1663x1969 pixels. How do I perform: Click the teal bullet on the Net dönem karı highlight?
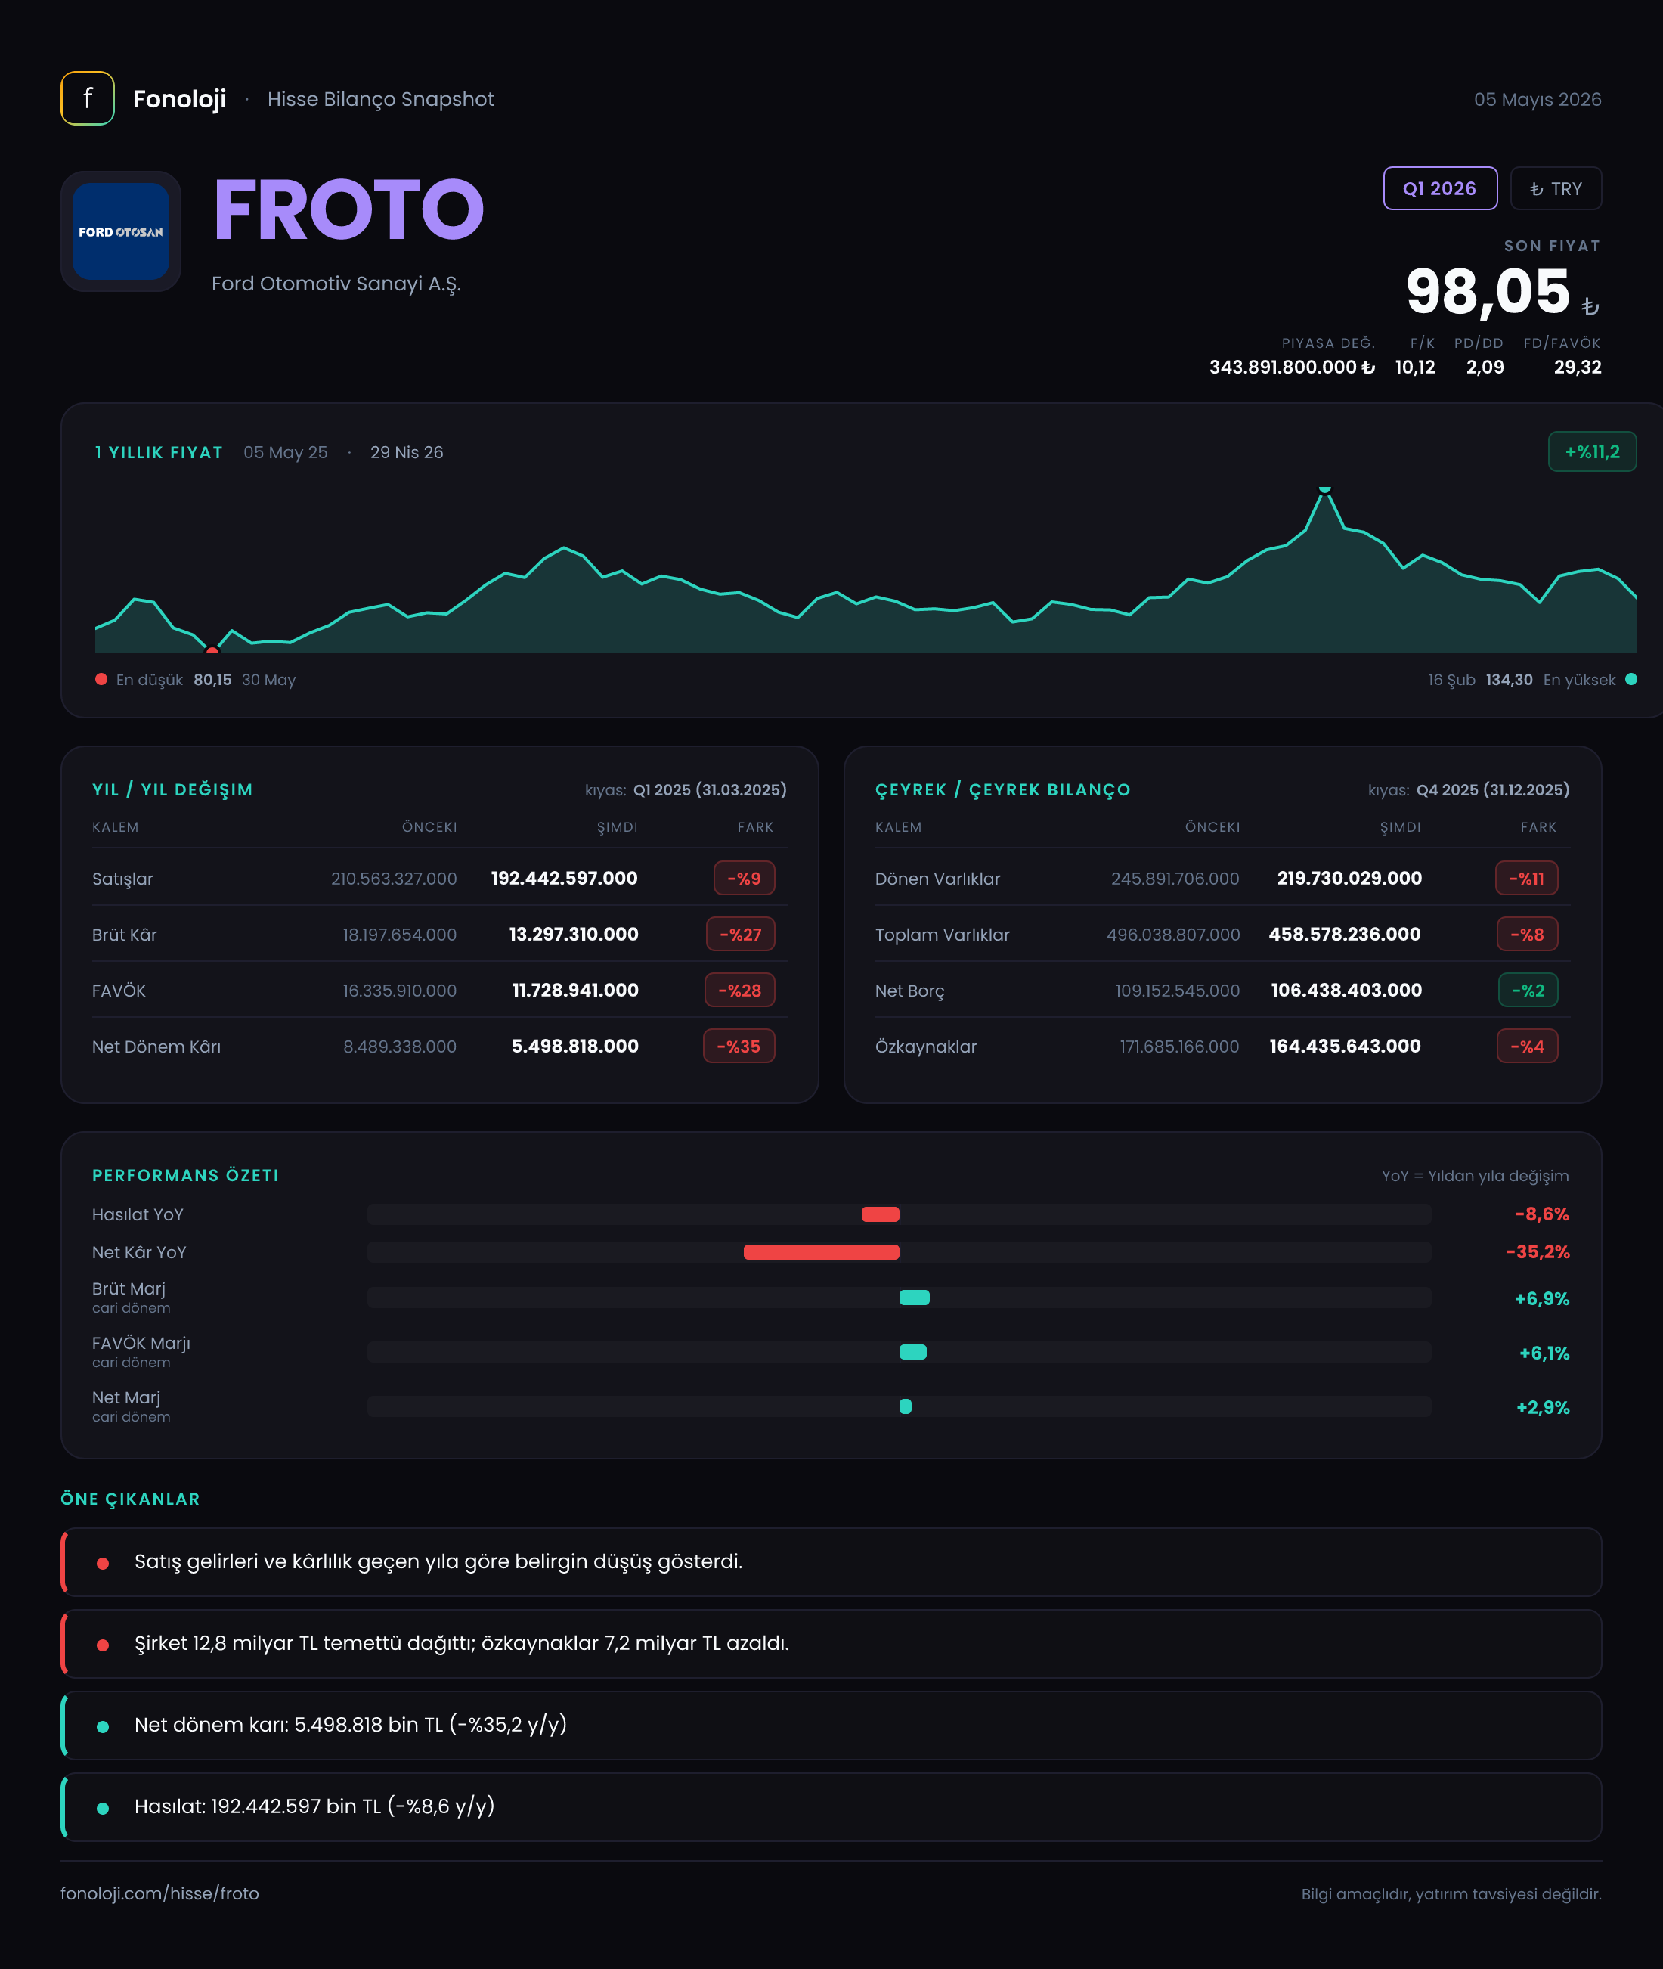(103, 1726)
